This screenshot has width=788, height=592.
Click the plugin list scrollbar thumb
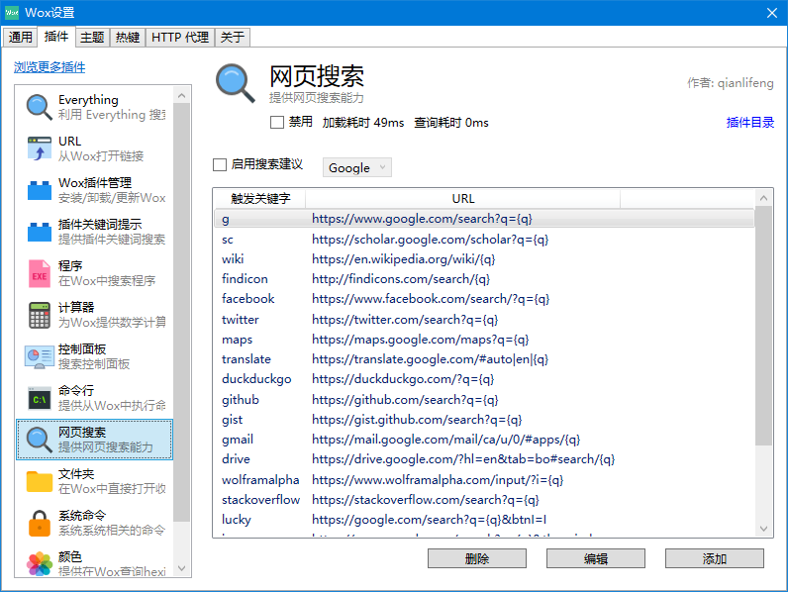point(182,313)
